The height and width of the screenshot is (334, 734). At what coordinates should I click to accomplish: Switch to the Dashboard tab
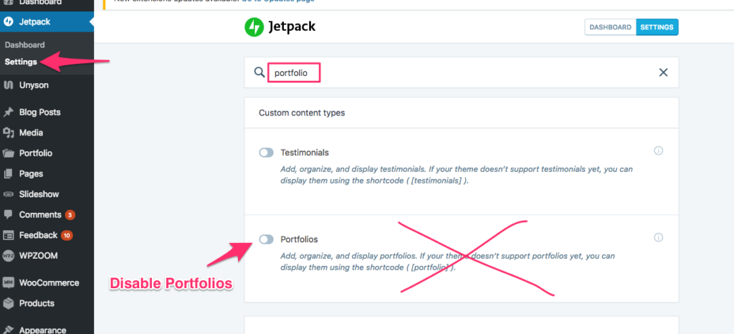pyautogui.click(x=610, y=27)
